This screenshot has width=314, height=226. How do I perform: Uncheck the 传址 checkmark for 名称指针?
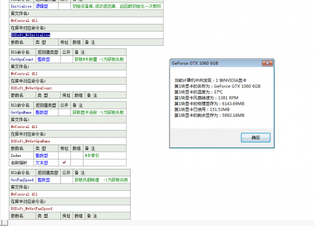(64, 163)
